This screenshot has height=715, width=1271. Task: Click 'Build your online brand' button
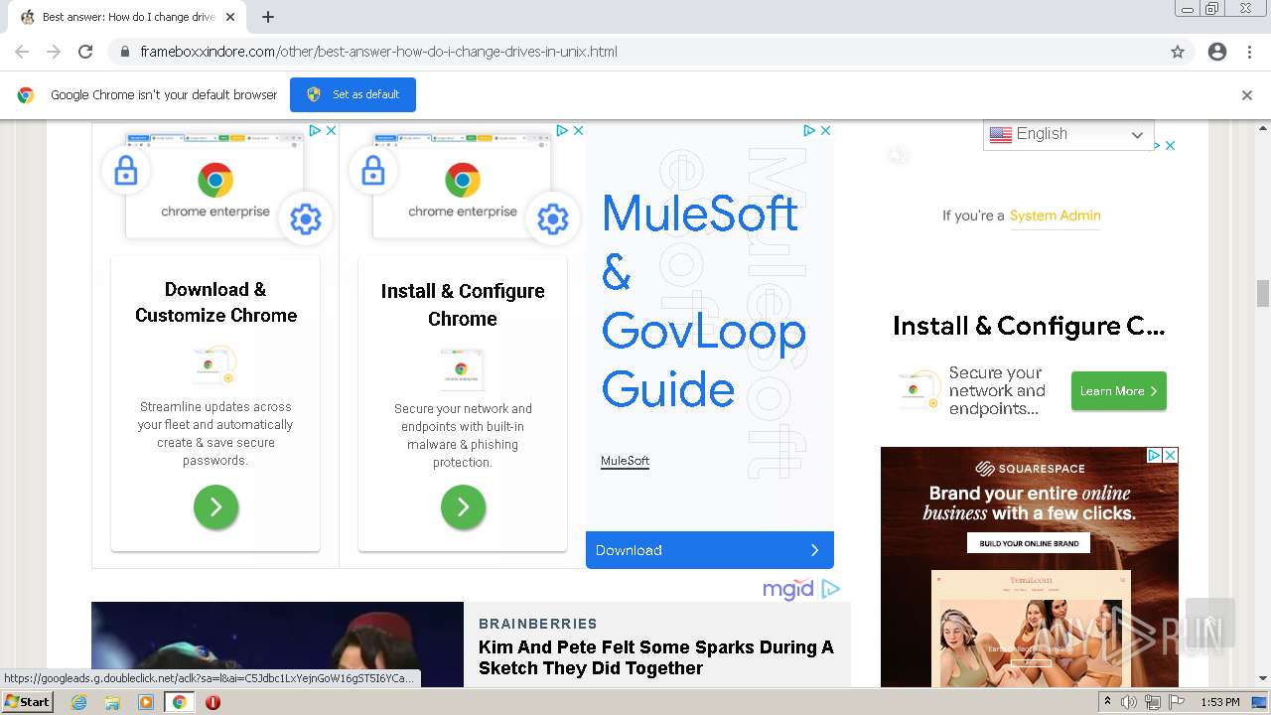[x=1029, y=543]
